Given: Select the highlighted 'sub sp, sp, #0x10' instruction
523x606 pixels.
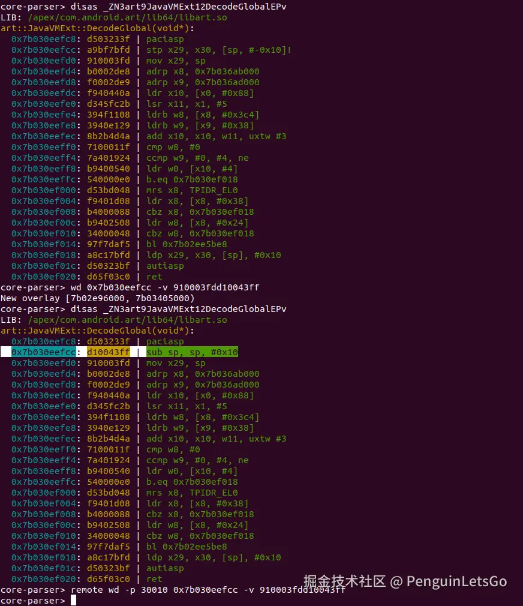Looking at the screenshot, I should [x=192, y=352].
